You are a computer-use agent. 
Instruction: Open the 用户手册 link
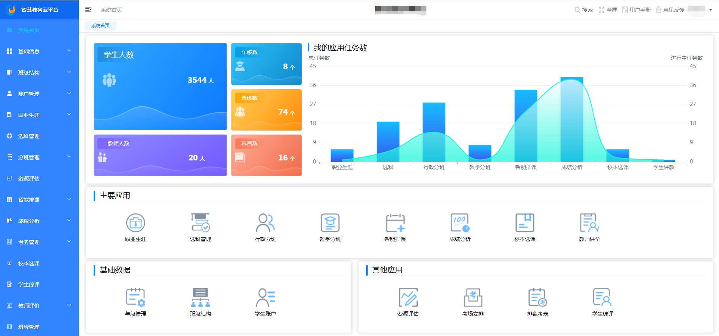tap(636, 10)
